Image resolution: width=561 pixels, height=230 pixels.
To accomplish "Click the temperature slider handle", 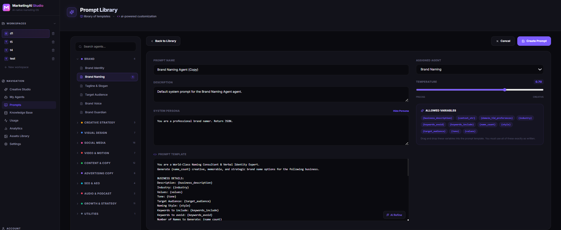I will (505, 90).
